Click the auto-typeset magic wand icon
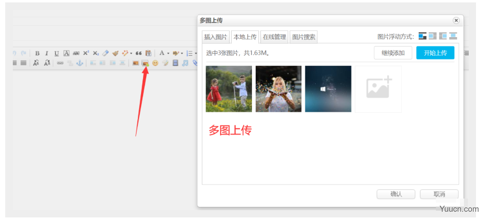Viewport: 484px width, 221px height. pyautogui.click(x=125, y=53)
